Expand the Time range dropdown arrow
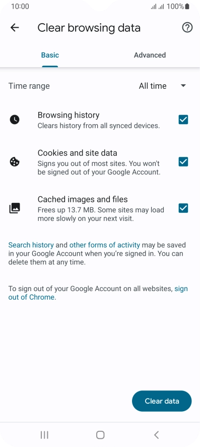This screenshot has height=447, width=200. pyautogui.click(x=183, y=86)
